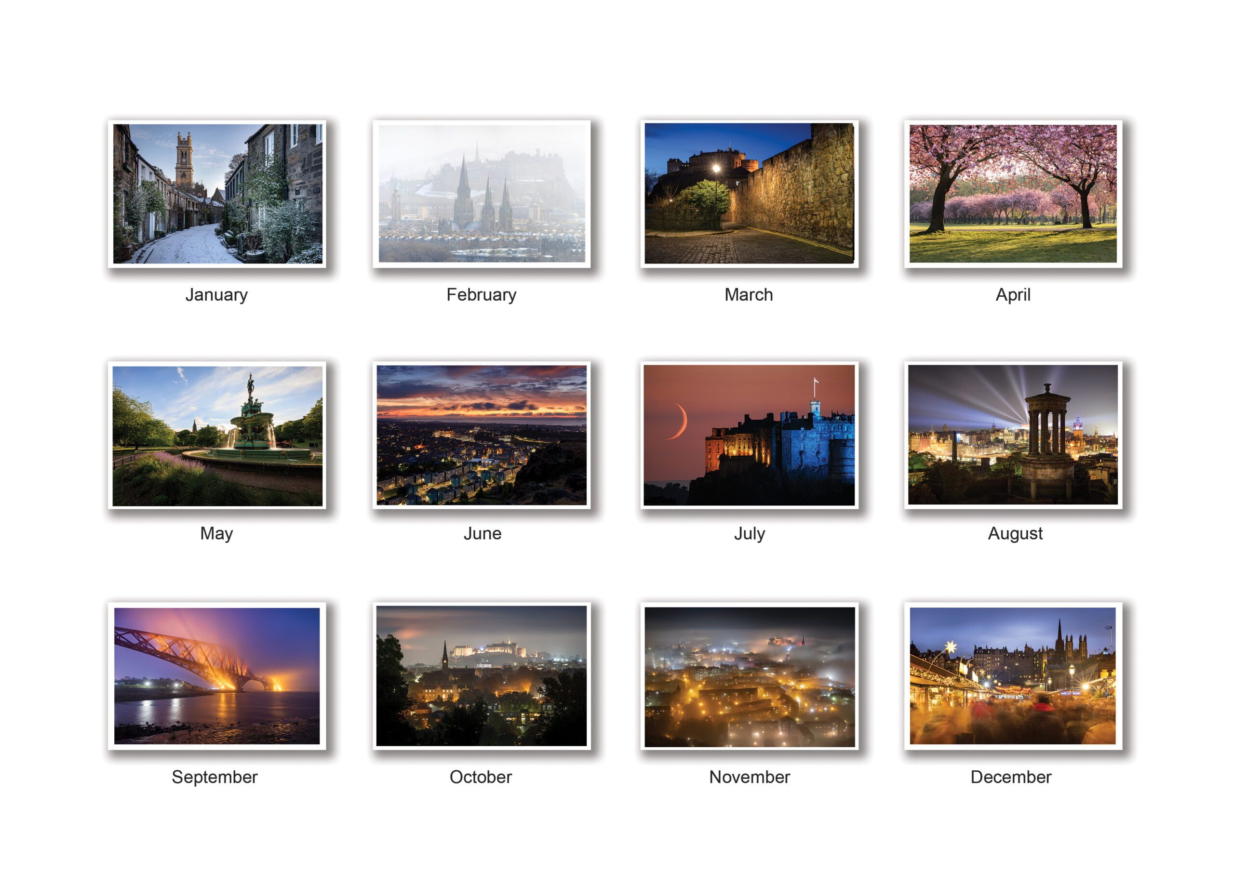This screenshot has height=872, width=1234.
Task: Click the December caption text
Action: click(x=1010, y=777)
